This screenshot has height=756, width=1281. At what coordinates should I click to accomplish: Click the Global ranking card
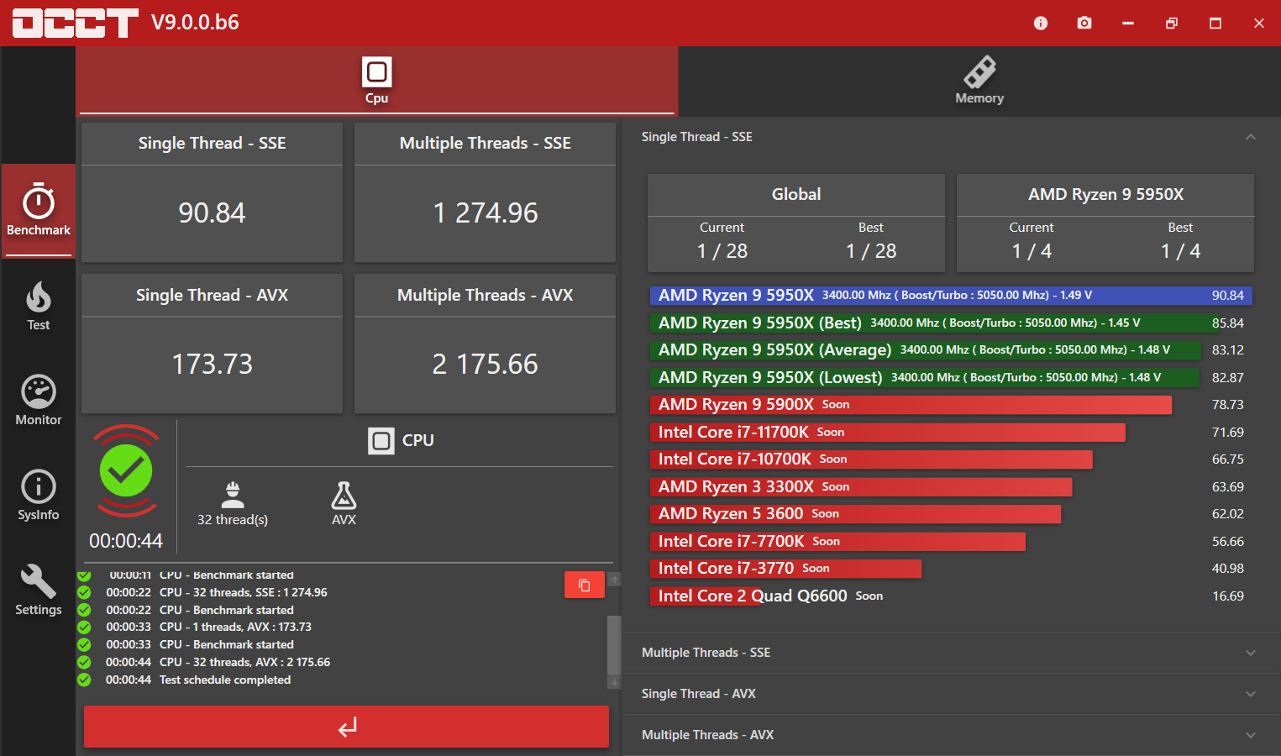[796, 223]
